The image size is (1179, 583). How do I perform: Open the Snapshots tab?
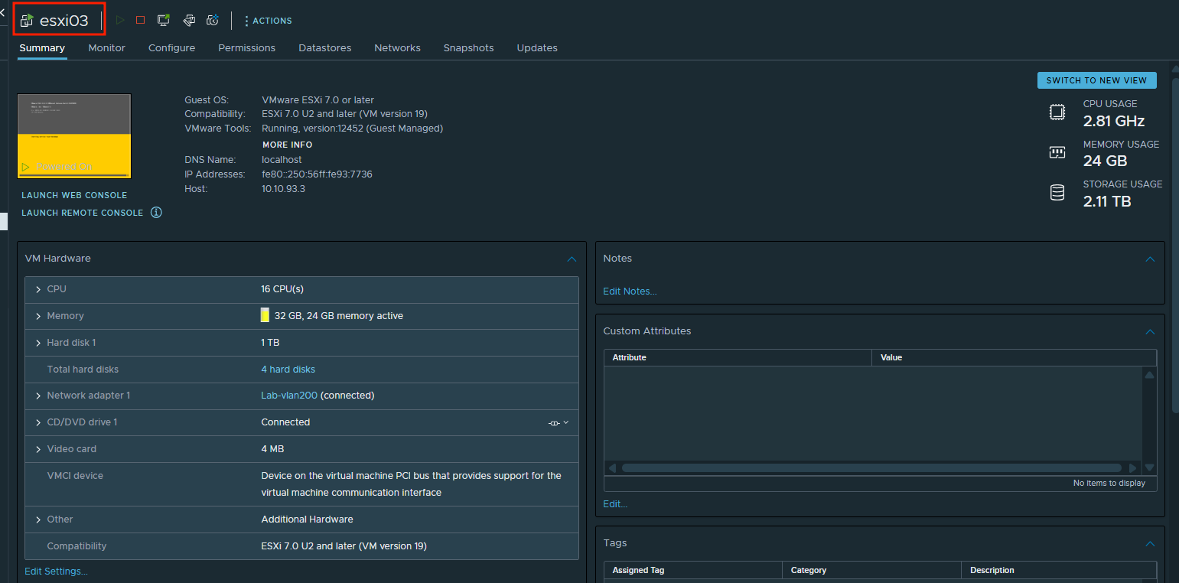pos(468,47)
